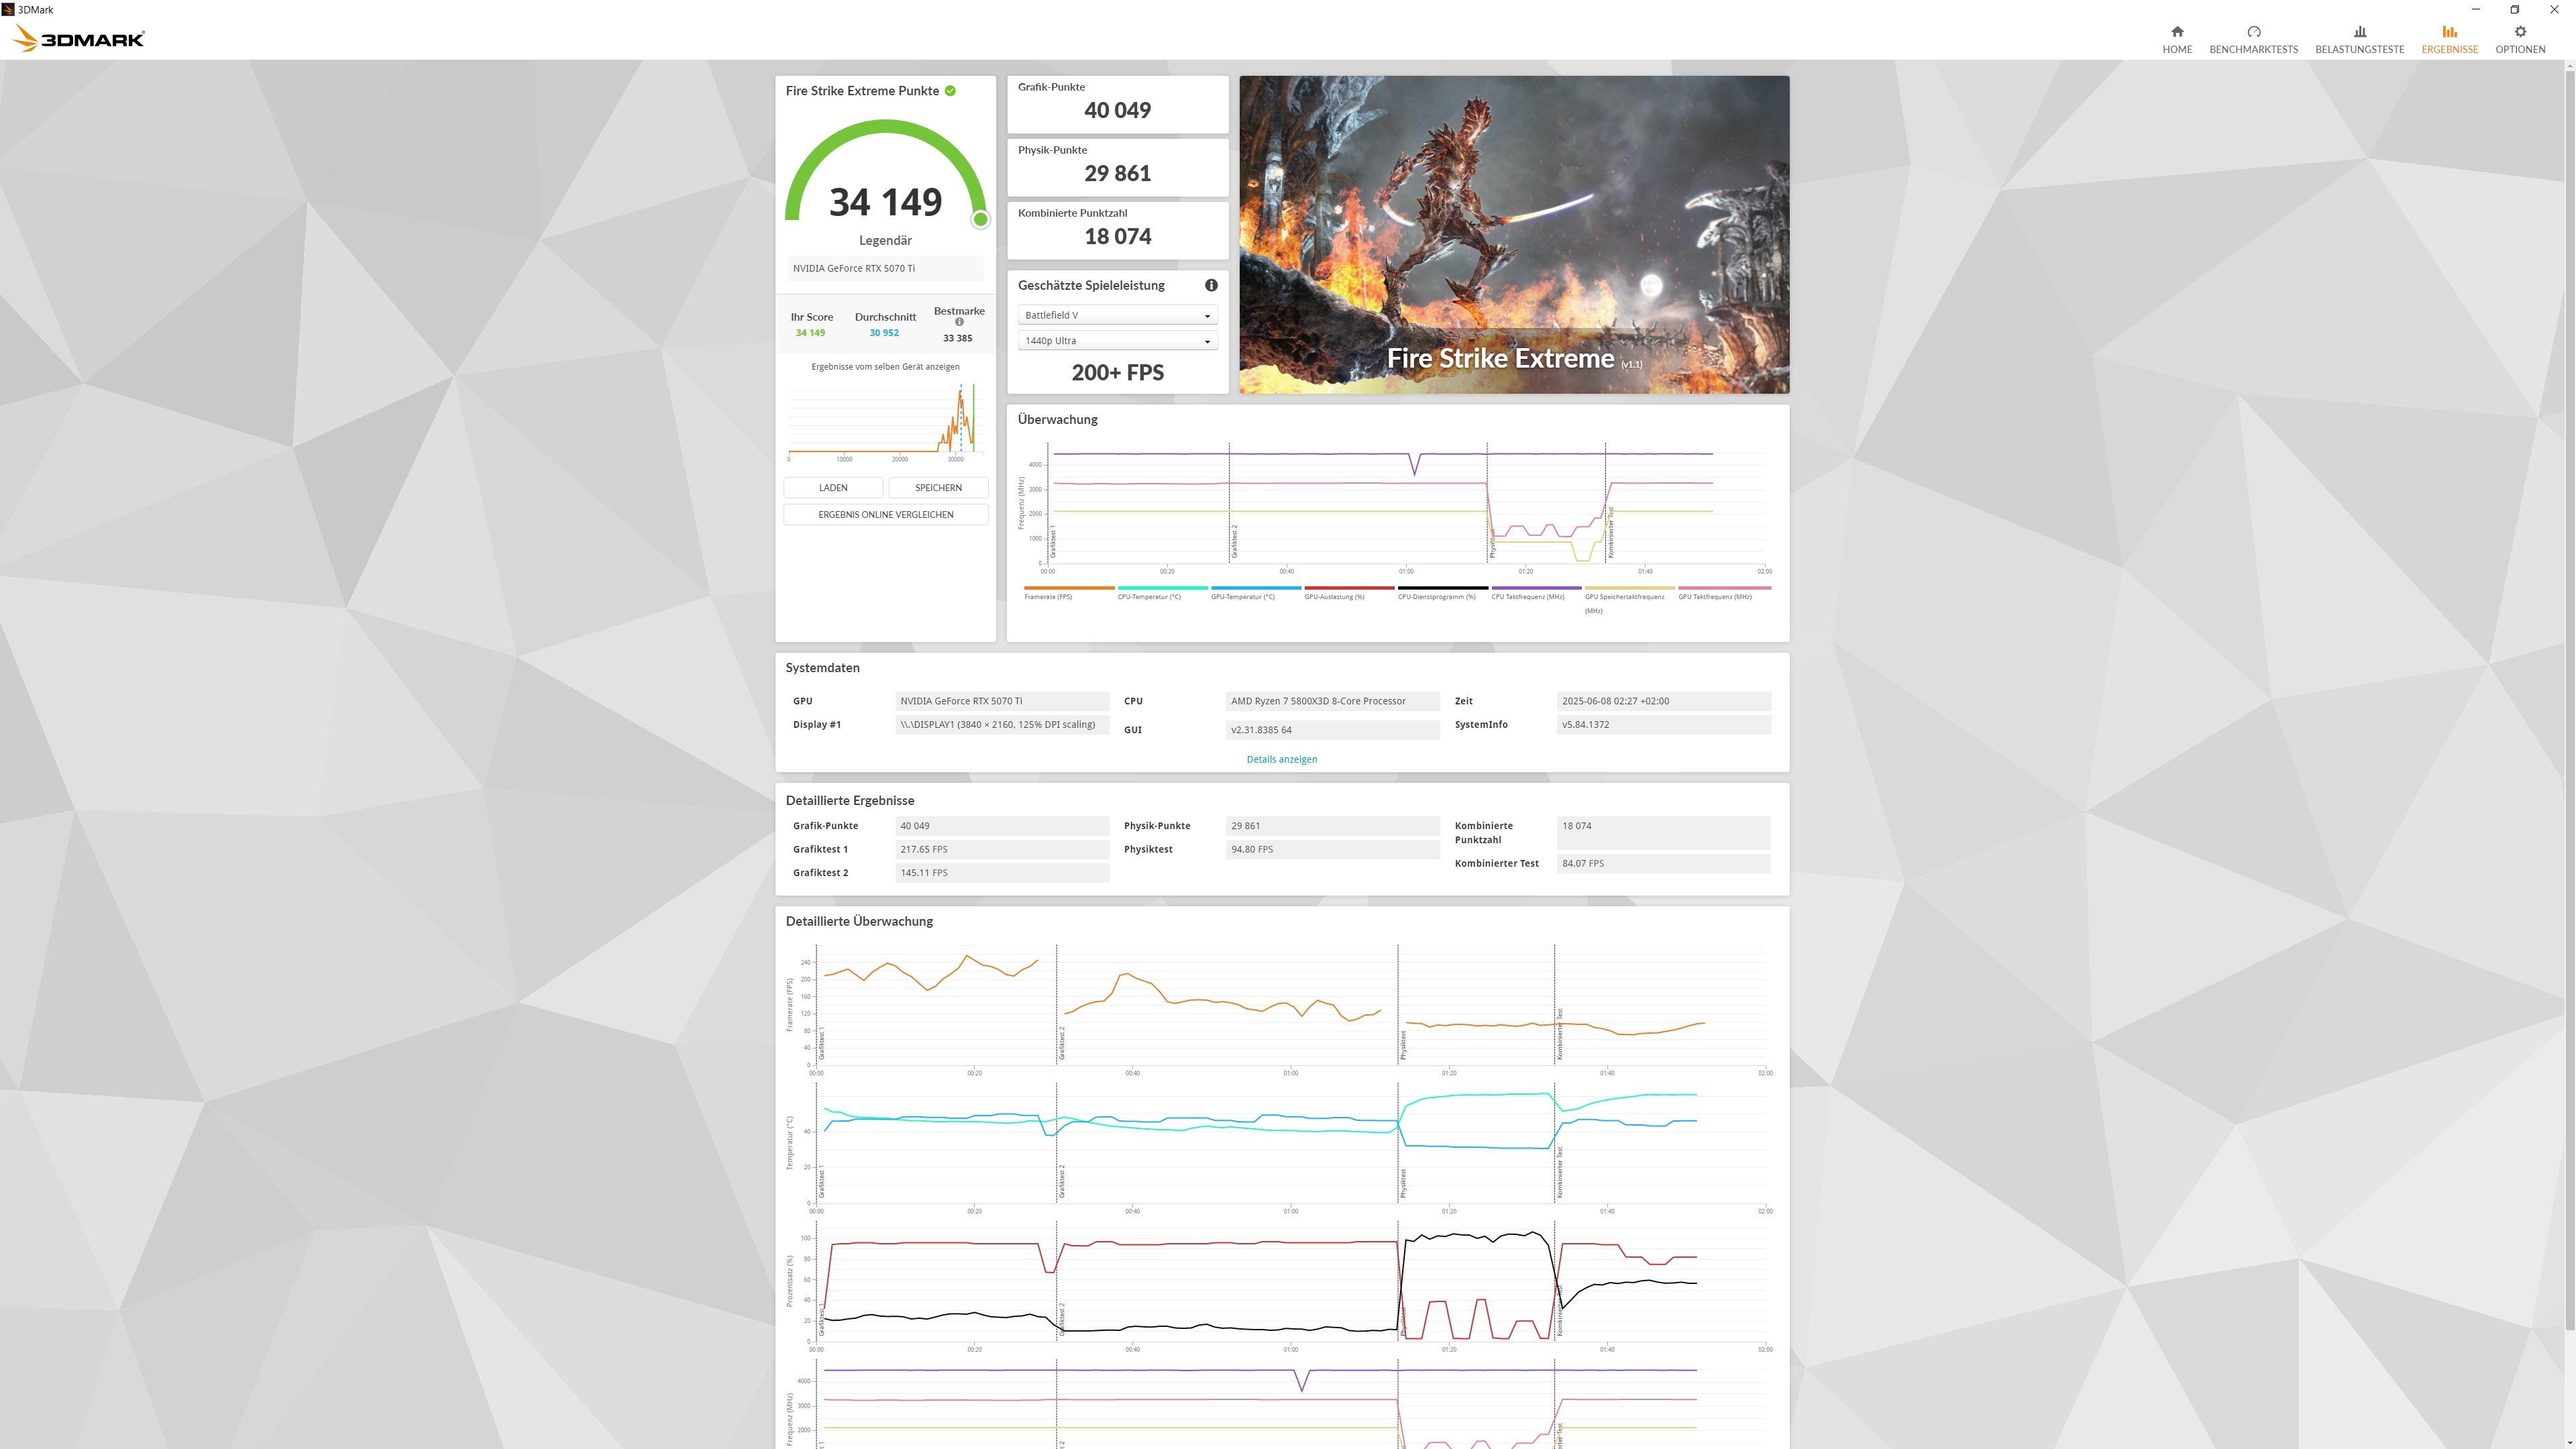This screenshot has width=2576, height=1449.
Task: Click the 3DMark logo
Action: [79, 38]
